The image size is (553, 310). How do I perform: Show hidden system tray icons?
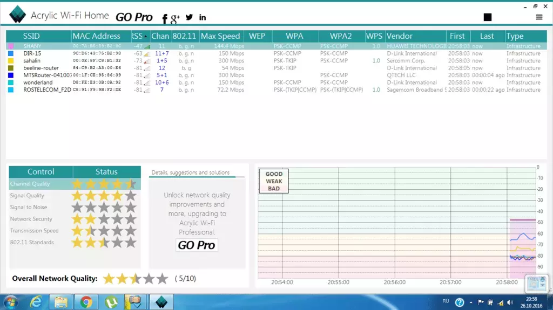pyautogui.click(x=471, y=302)
